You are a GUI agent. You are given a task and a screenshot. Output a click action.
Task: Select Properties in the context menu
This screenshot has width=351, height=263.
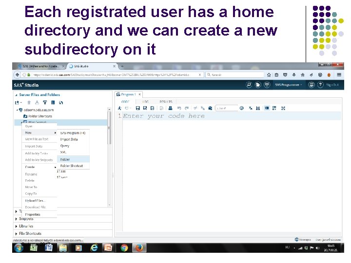click(39, 214)
